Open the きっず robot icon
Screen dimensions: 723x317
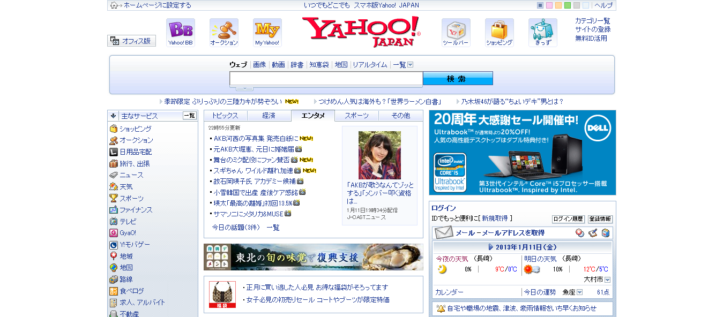(x=543, y=33)
